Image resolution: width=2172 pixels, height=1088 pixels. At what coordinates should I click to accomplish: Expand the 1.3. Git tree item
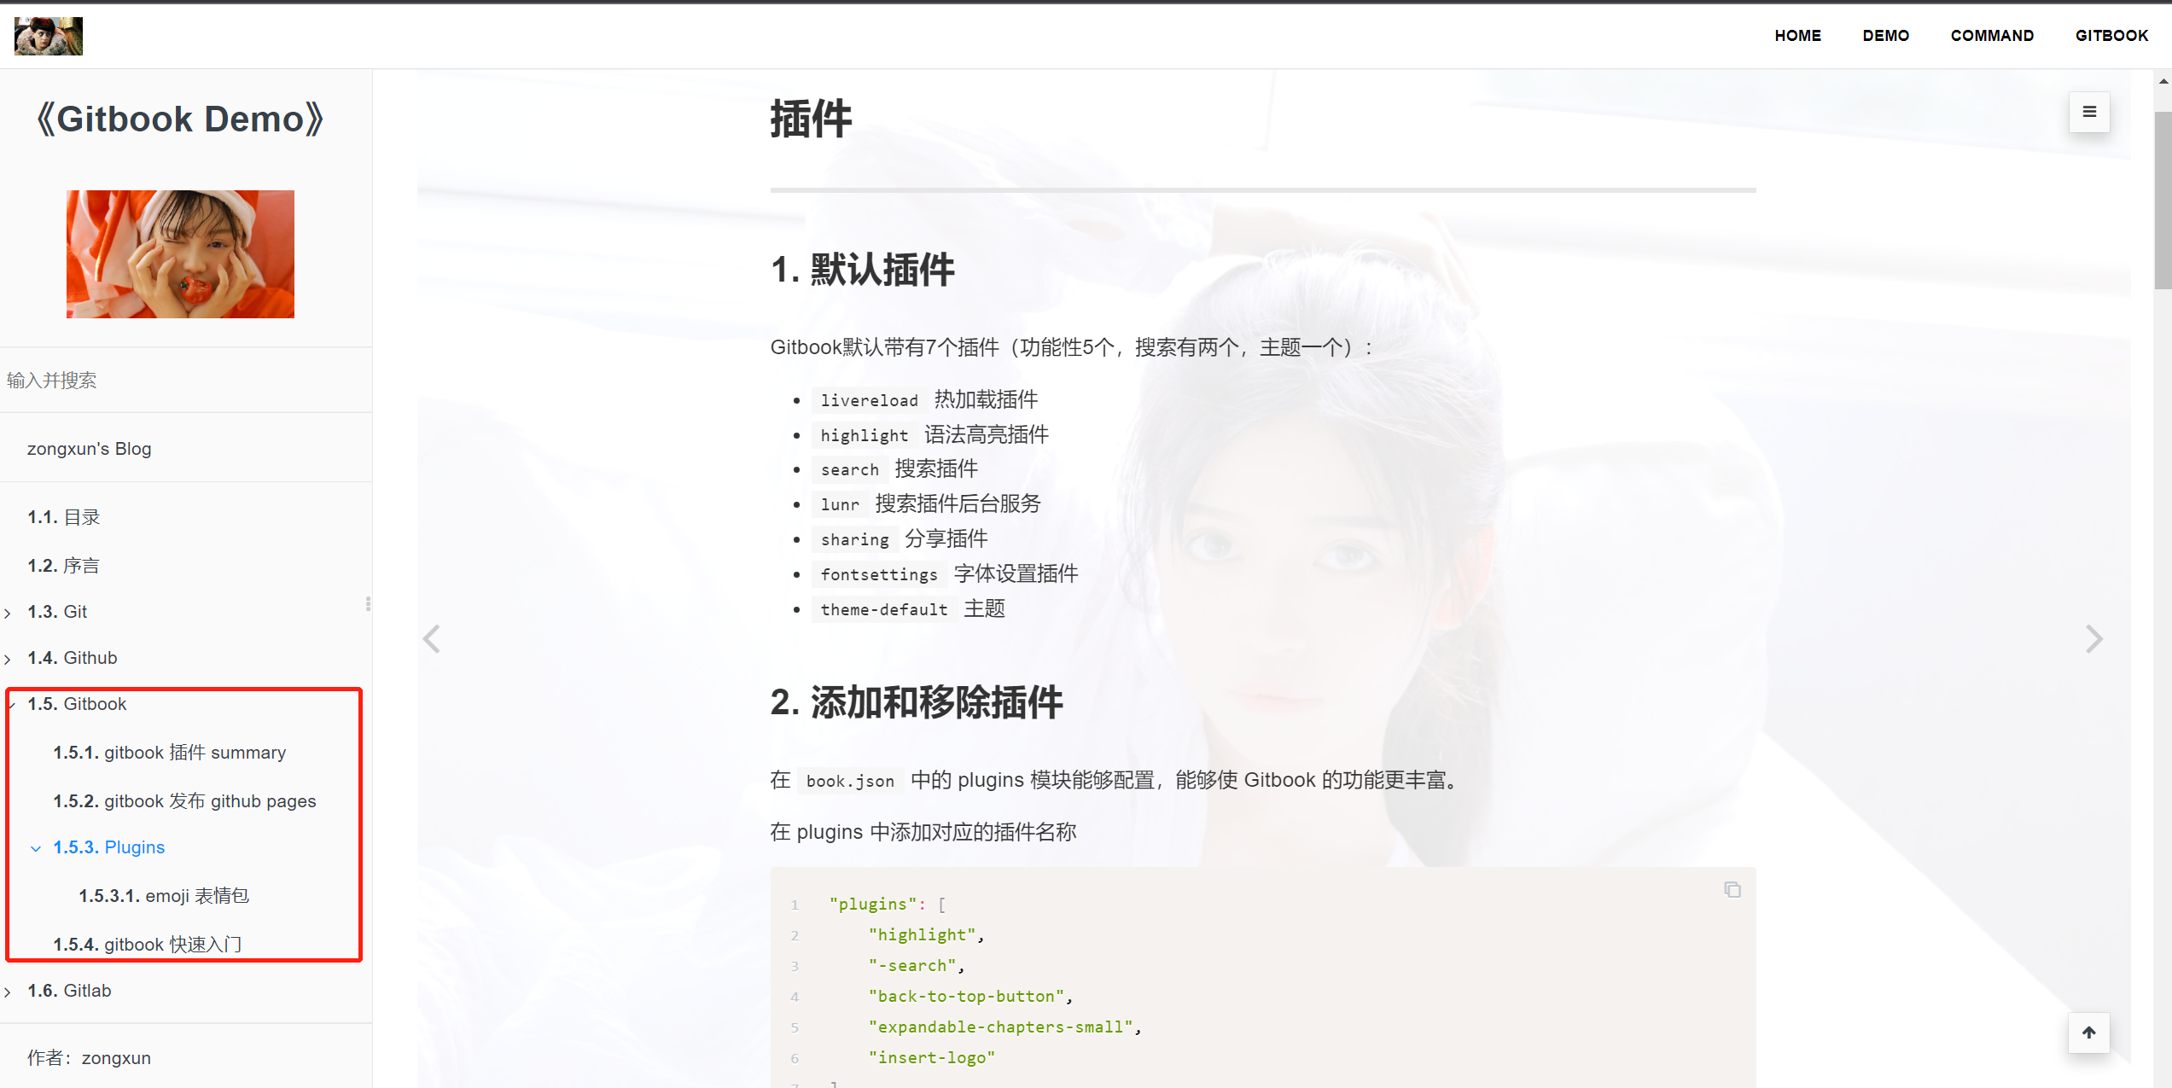tap(13, 611)
